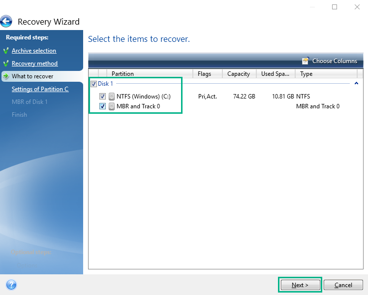This screenshot has width=368, height=295.
Task: Click the Disk 1 group label
Action: (x=105, y=84)
